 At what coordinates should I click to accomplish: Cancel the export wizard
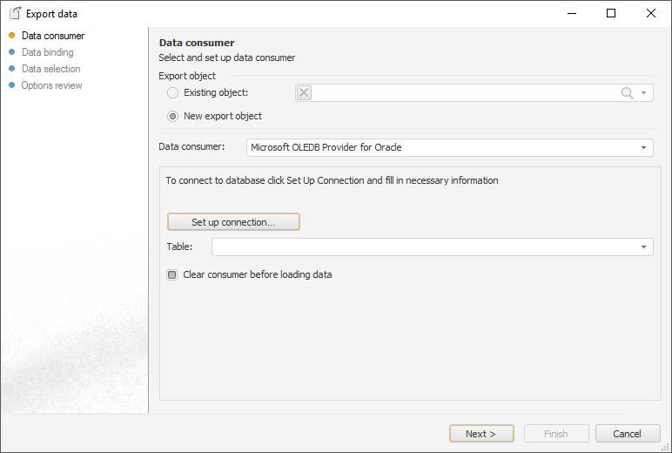point(627,434)
